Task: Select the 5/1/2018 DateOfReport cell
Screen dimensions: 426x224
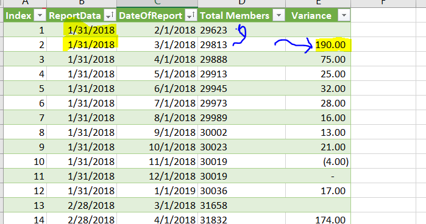Action: (157, 74)
